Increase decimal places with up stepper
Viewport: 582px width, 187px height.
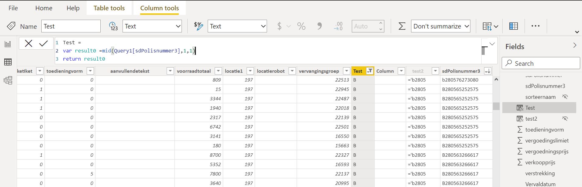(381, 23)
